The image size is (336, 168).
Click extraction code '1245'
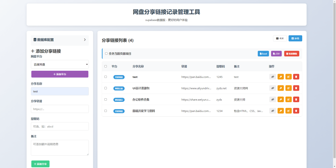[x=220, y=77]
